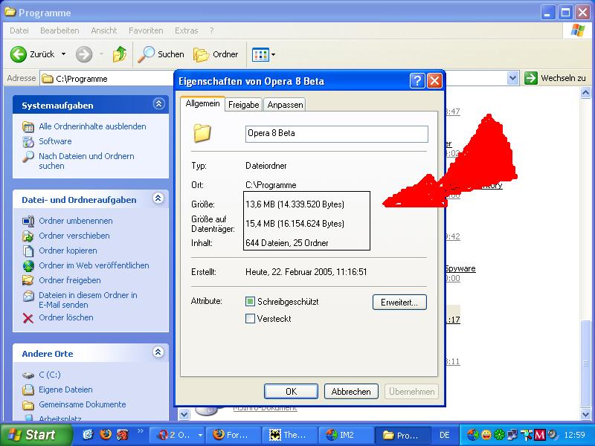
Task: Go up one folder level
Action: tap(120, 54)
